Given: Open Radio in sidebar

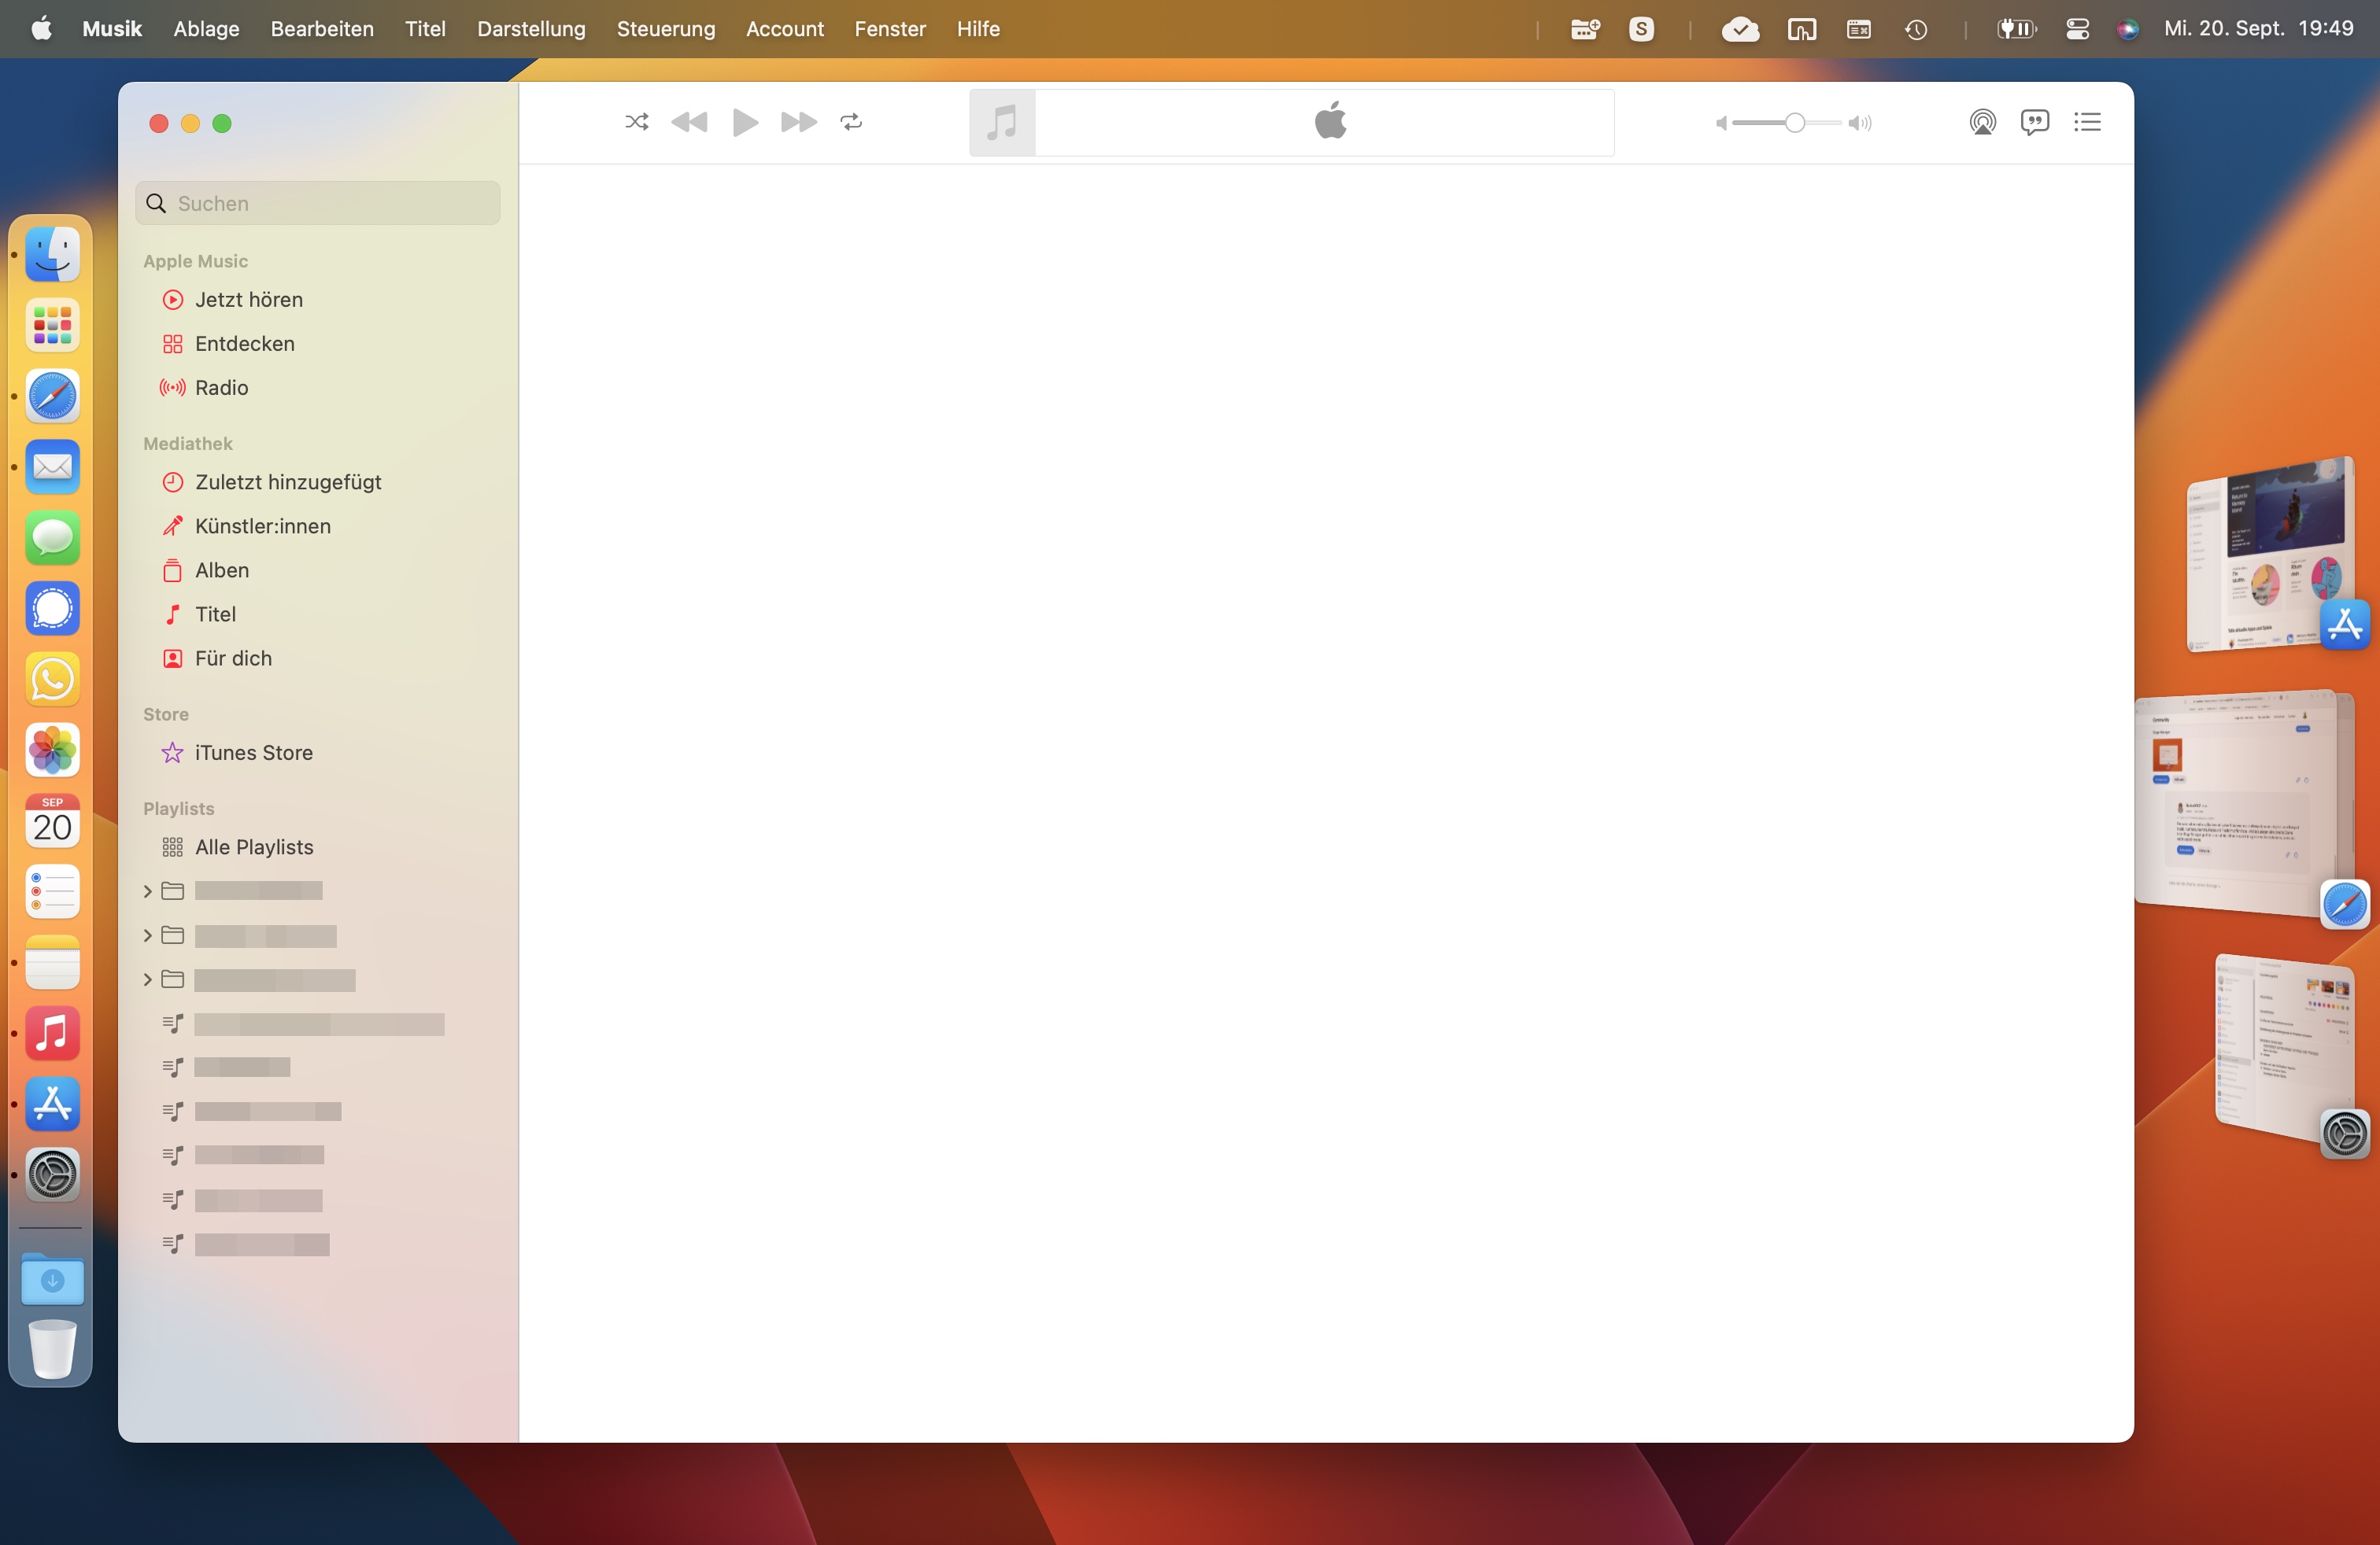Looking at the screenshot, I should [x=221, y=388].
